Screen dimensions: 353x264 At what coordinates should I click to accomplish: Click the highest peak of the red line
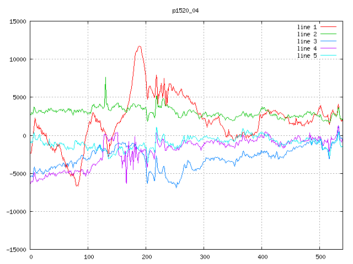coord(140,46)
